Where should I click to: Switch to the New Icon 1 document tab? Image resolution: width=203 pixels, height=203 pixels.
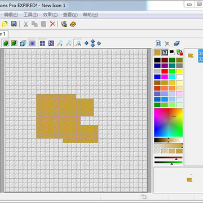tap(3, 34)
